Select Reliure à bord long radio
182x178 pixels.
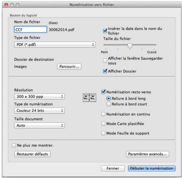(x=108, y=99)
